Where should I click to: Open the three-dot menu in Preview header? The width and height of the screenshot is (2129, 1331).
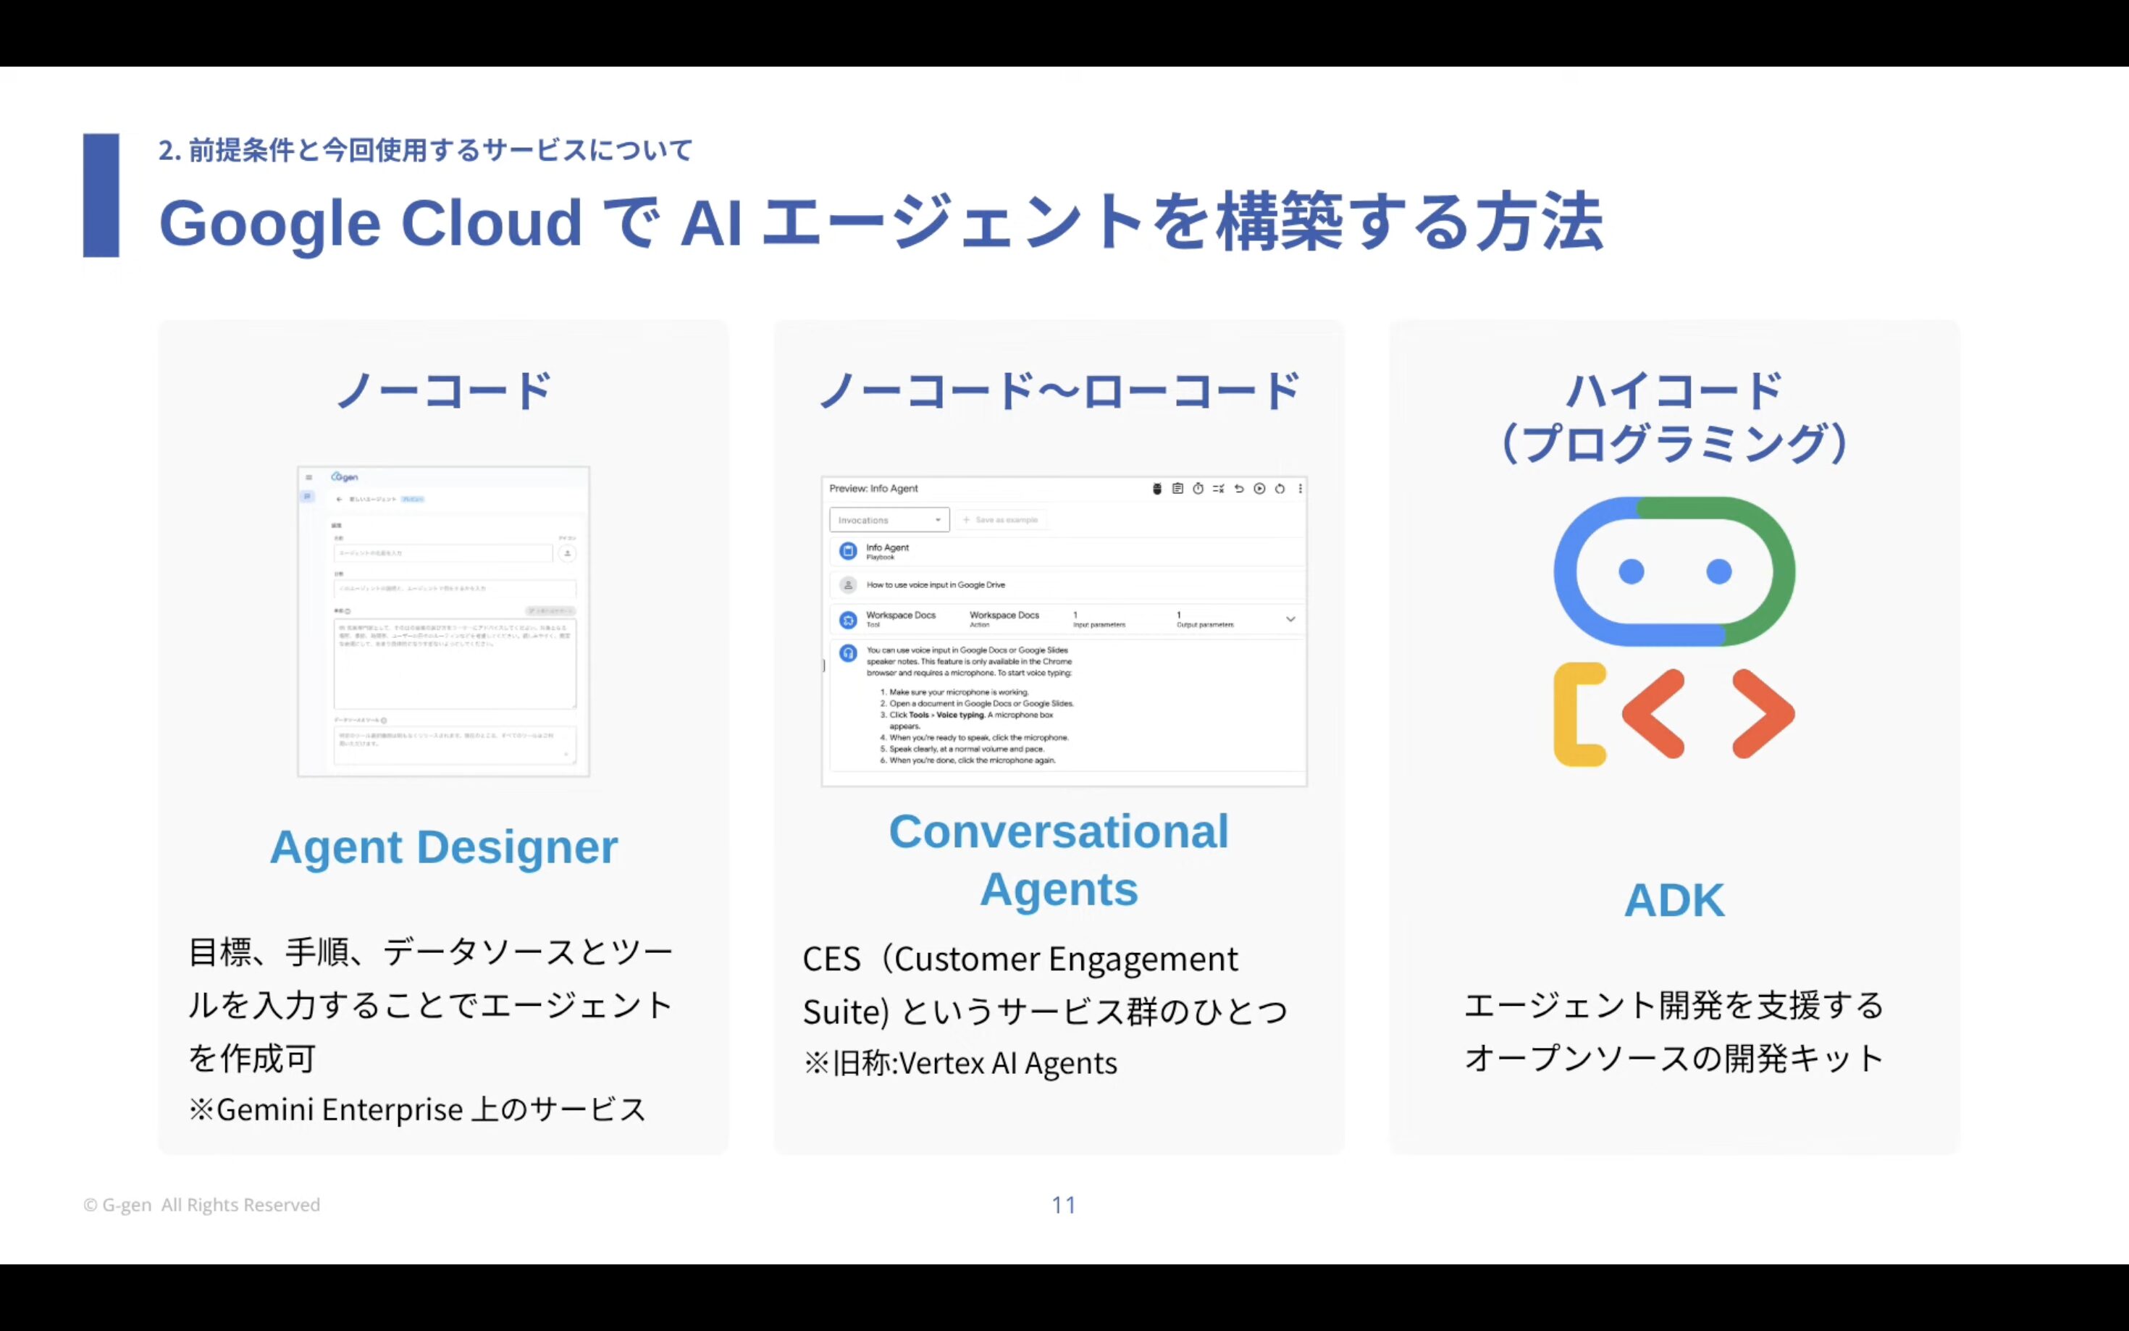click(x=1300, y=489)
